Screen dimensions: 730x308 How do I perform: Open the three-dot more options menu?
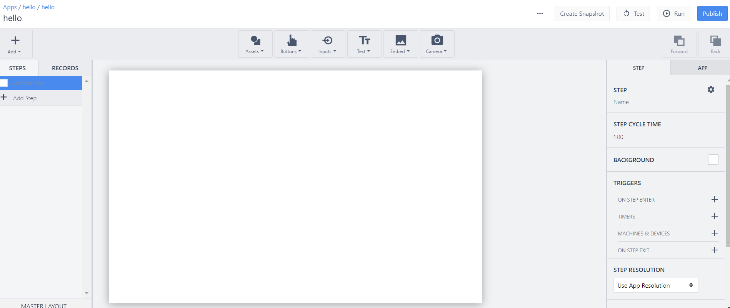540,13
